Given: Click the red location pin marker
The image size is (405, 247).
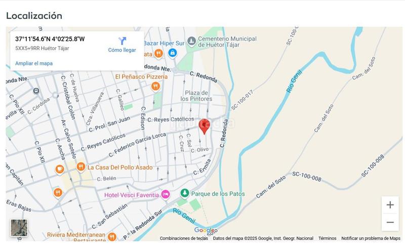Looking at the screenshot, I should 205,127.
